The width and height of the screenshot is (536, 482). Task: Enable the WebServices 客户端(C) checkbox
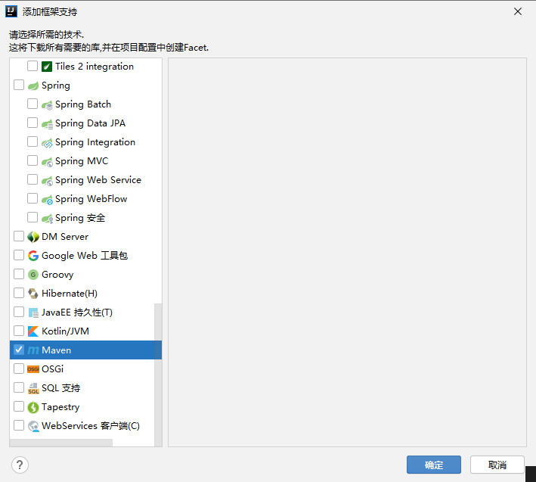pyautogui.click(x=19, y=425)
